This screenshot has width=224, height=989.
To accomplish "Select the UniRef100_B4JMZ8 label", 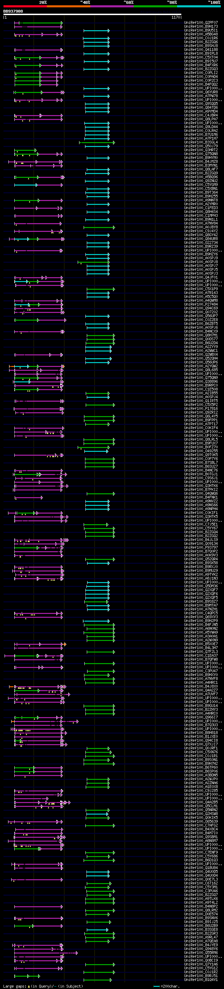I will 201,162.
